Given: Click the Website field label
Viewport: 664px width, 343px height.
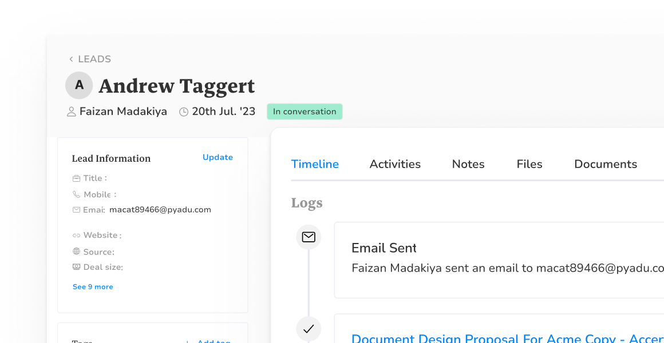Looking at the screenshot, I should [102, 235].
